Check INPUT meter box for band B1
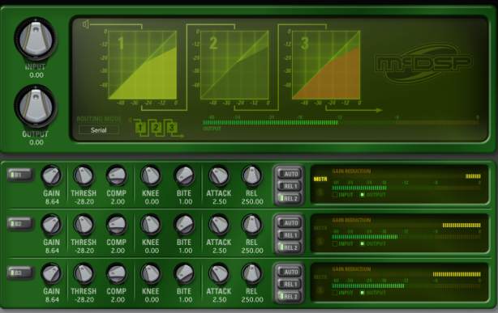The width and height of the screenshot is (498, 313). coord(335,195)
